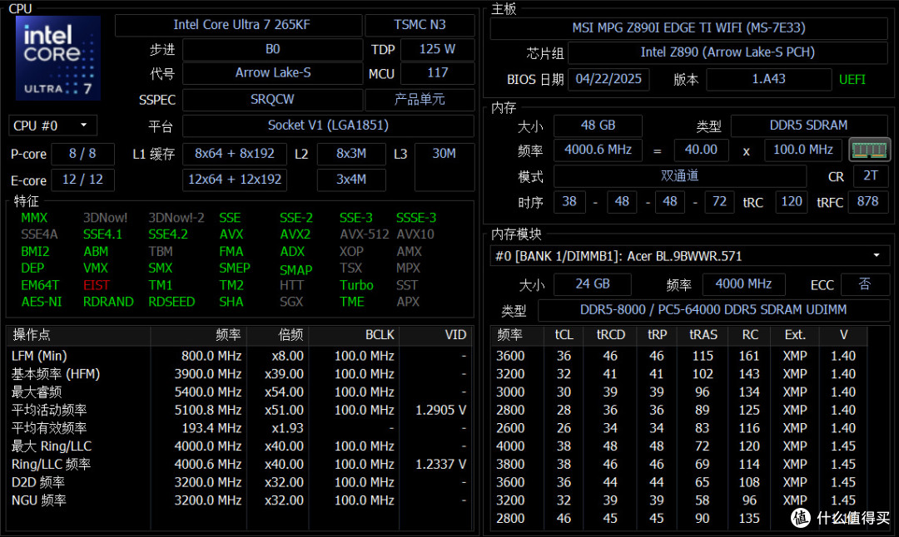Click the tRAS column header

tap(703, 335)
